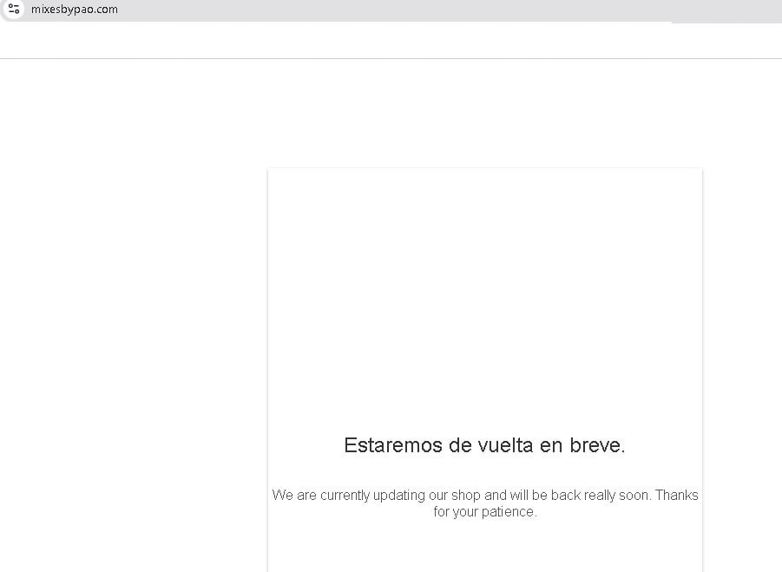Click the word 'Thanks' in the message
This screenshot has width=782, height=572.
(x=676, y=495)
